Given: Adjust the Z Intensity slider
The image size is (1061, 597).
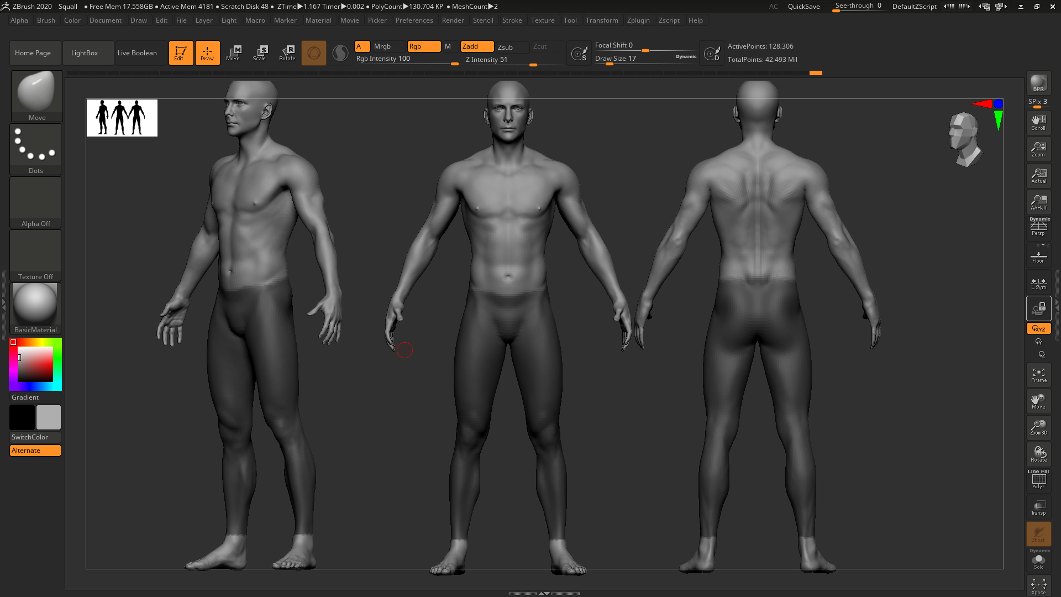Looking at the screenshot, I should pyautogui.click(x=514, y=60).
